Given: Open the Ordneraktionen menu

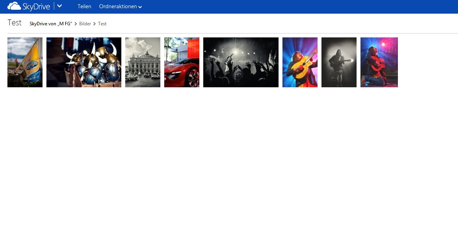Looking at the screenshot, I should [x=118, y=7].
